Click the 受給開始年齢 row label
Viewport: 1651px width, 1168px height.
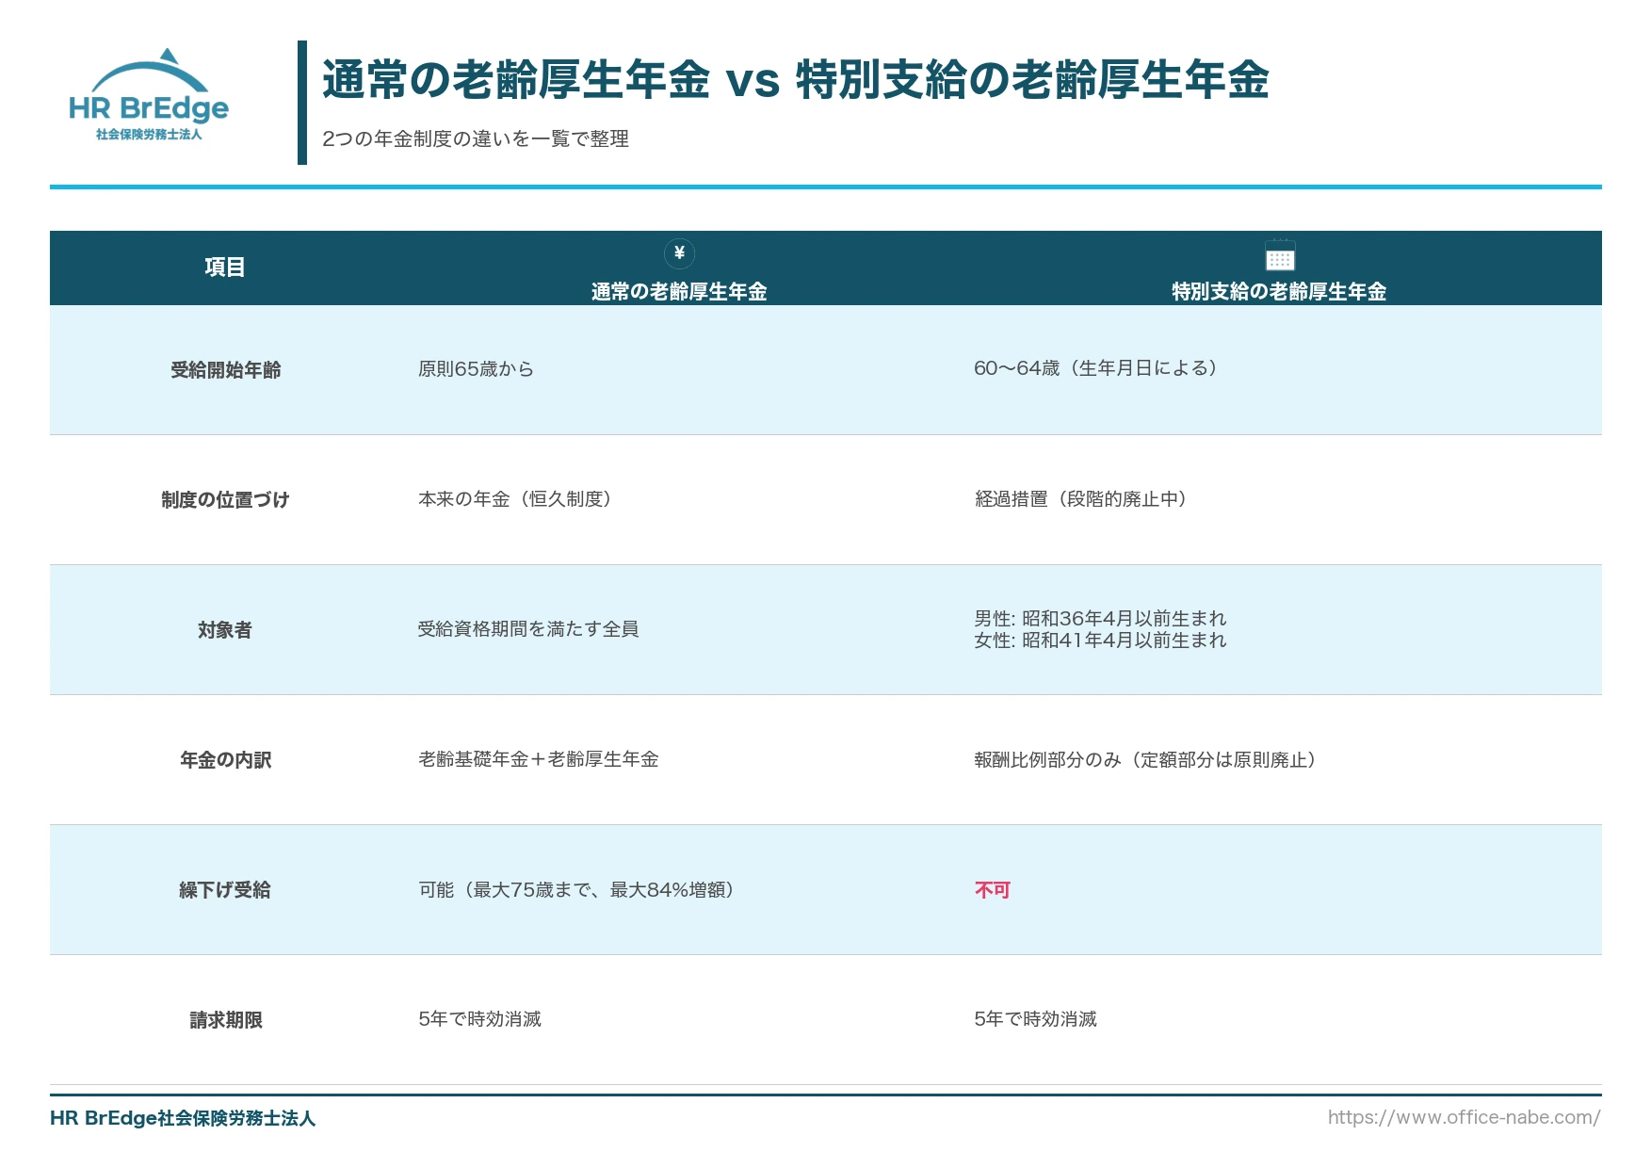tap(226, 370)
